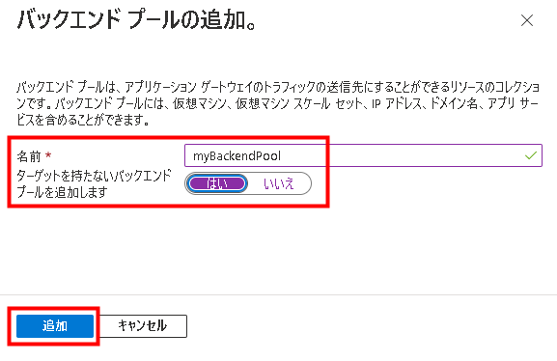This screenshot has height=361, width=557.
Task: Click the 名前 field label
Action: (29, 156)
